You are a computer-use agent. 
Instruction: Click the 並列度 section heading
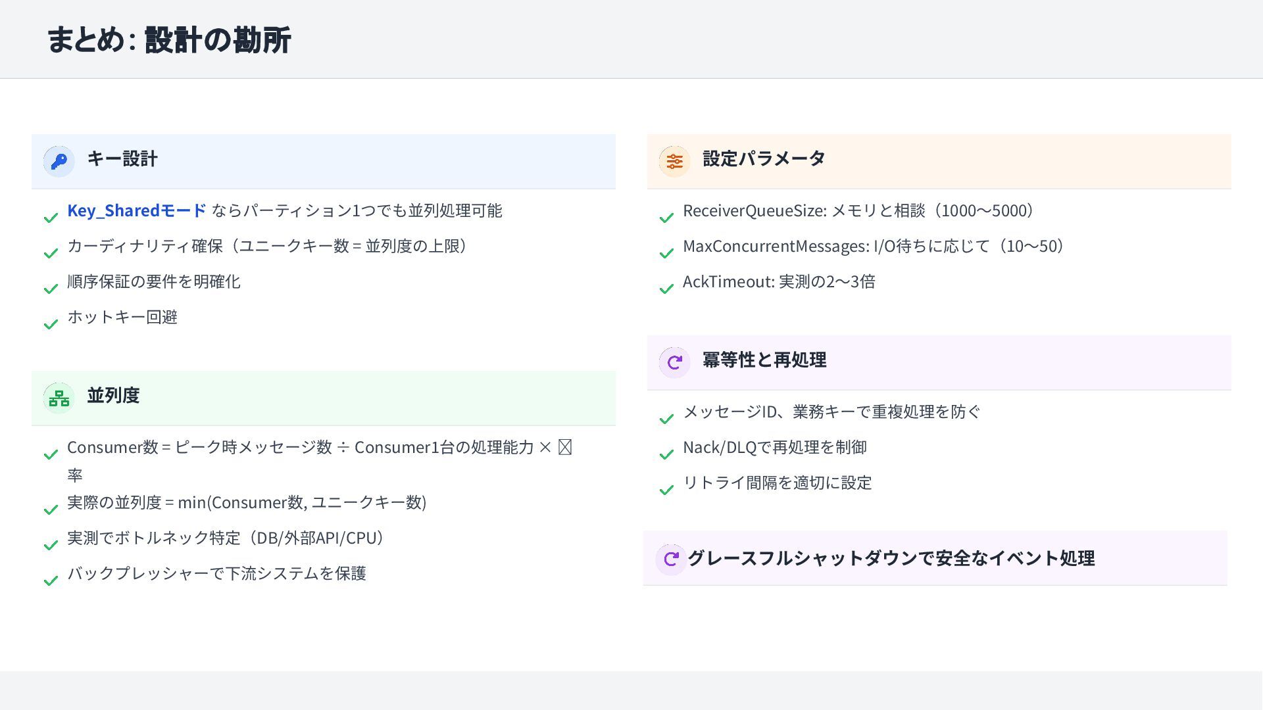coord(113,396)
